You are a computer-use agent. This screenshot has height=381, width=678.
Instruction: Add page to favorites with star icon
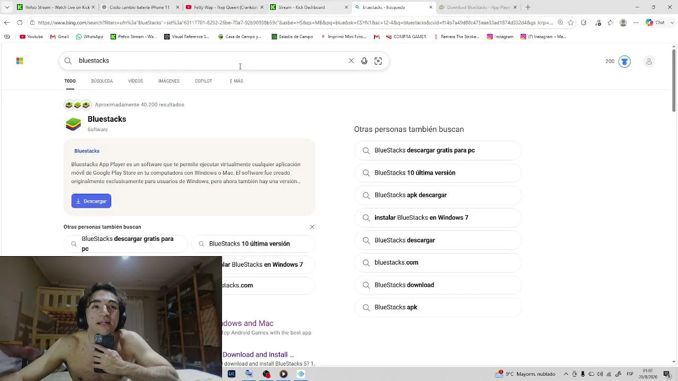570,23
